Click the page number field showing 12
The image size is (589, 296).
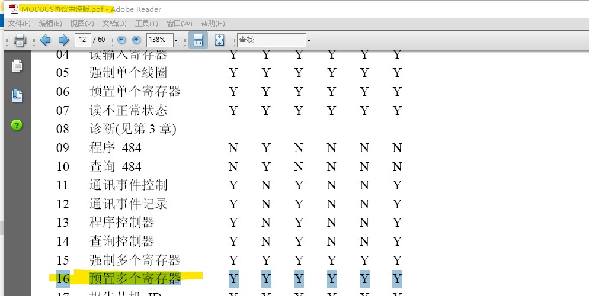(82, 40)
